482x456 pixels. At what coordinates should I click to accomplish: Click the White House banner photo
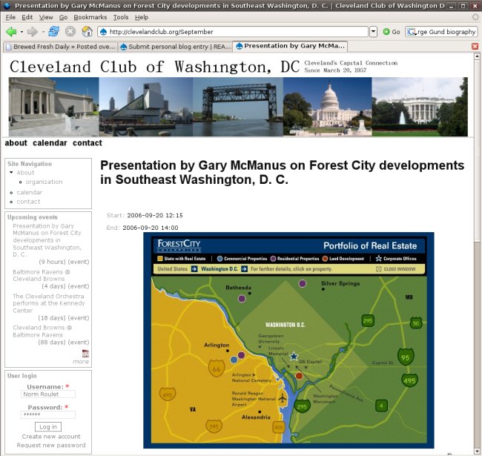pos(420,107)
